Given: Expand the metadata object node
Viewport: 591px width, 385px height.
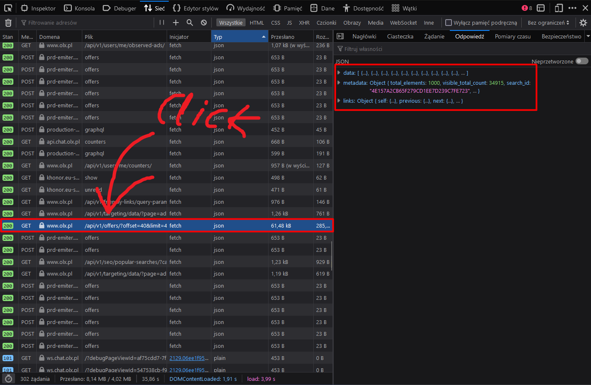Looking at the screenshot, I should pos(339,83).
